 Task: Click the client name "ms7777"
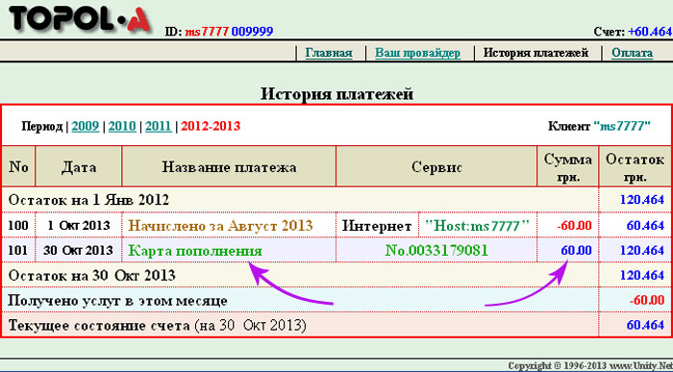622,126
